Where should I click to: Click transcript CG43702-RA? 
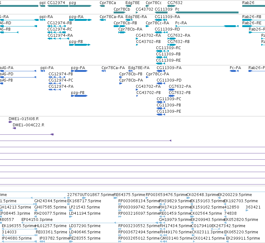tap(137, 39)
